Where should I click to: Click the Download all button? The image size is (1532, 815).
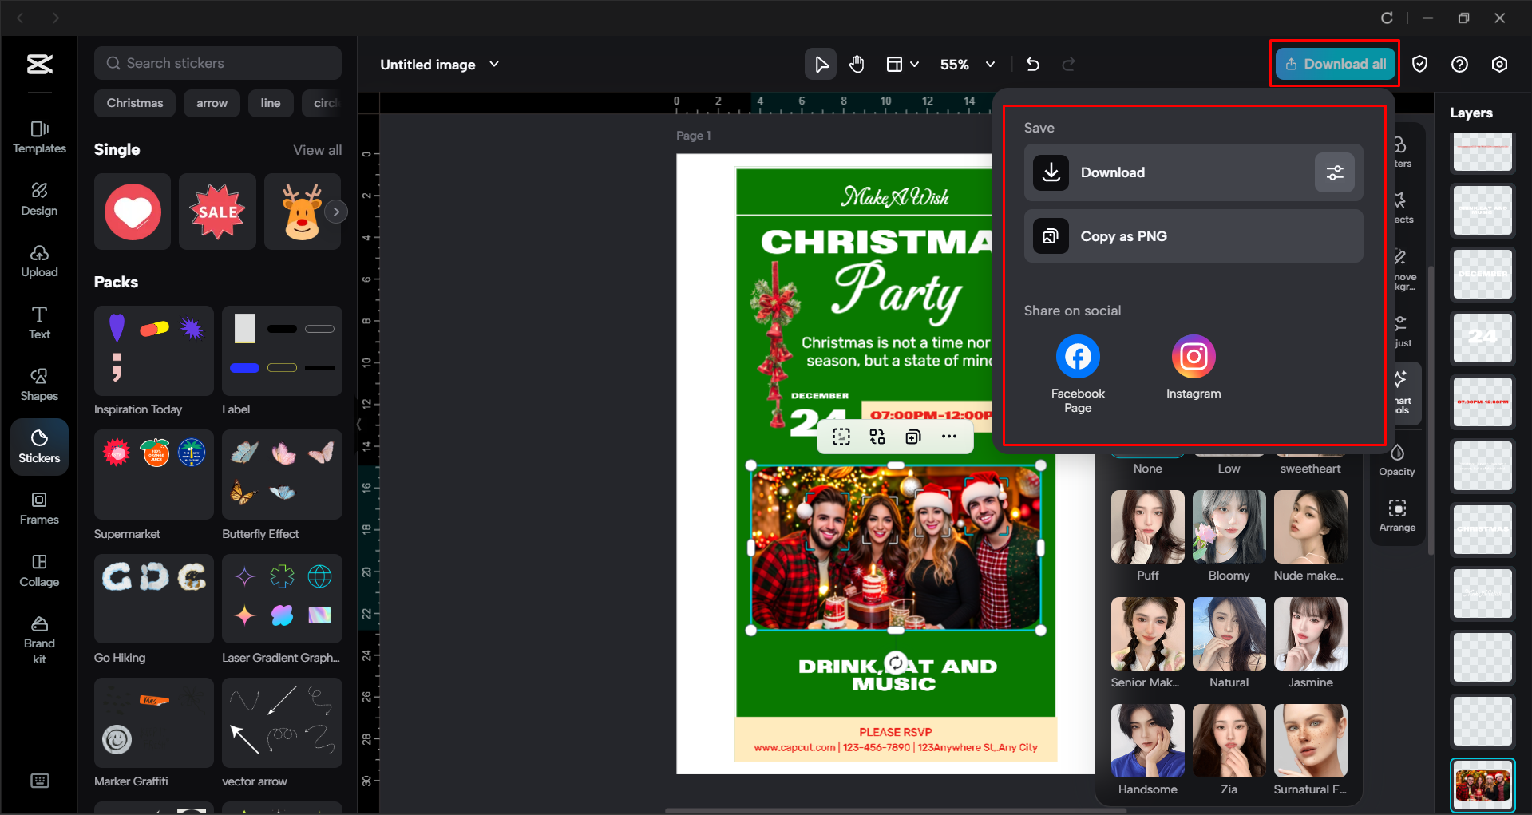1334,64
